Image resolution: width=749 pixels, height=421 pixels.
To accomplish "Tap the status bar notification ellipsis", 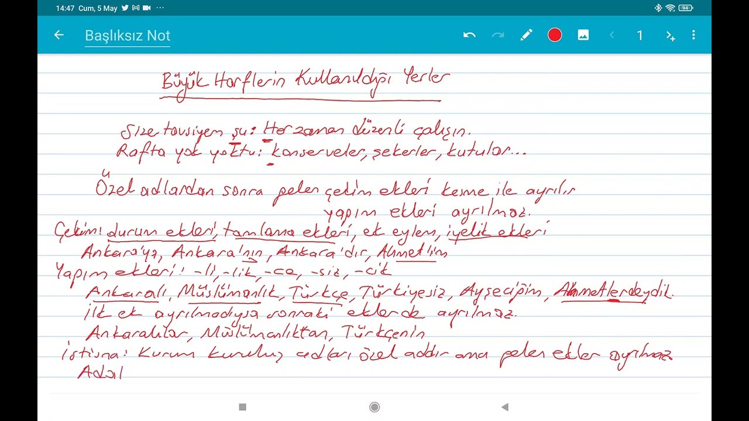I will coord(160,8).
